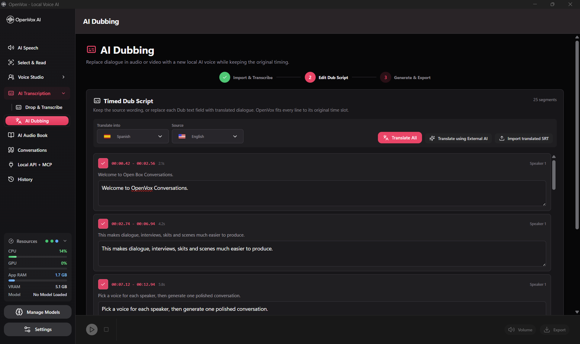Click the CPU usage bar

click(x=38, y=257)
